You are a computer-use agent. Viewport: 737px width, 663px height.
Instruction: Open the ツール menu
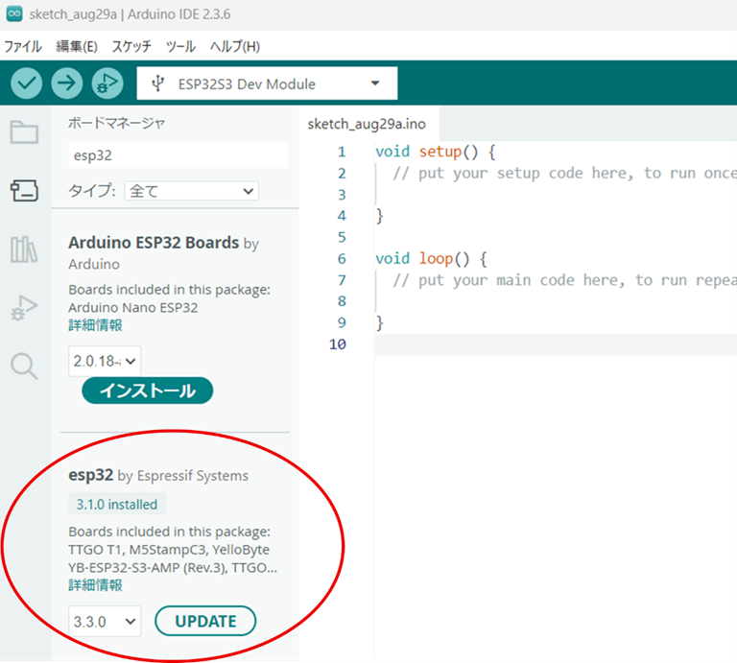pos(180,46)
